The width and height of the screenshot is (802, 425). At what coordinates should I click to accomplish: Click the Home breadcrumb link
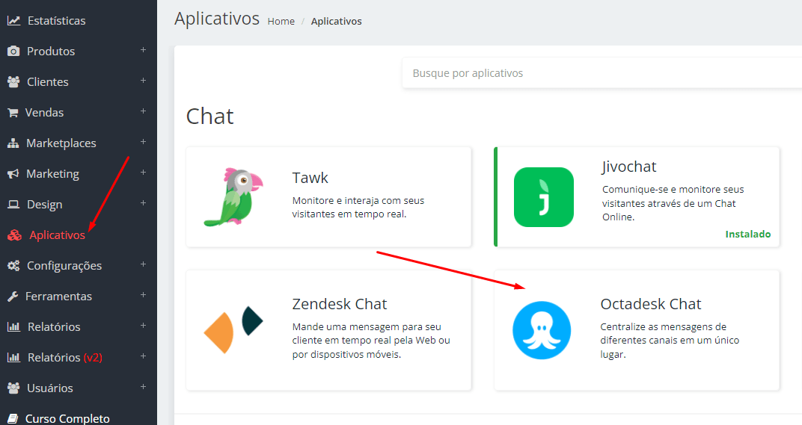[281, 22]
